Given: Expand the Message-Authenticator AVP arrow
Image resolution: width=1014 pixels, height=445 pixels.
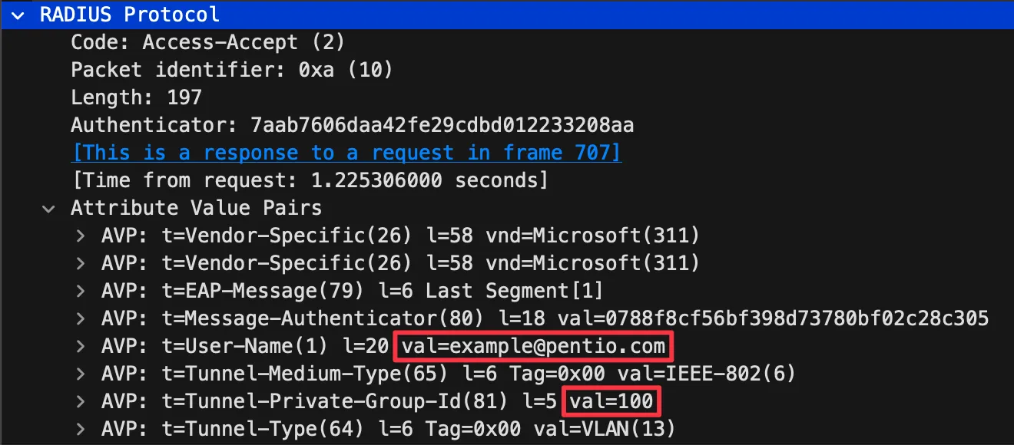Looking at the screenshot, I should pyautogui.click(x=80, y=318).
